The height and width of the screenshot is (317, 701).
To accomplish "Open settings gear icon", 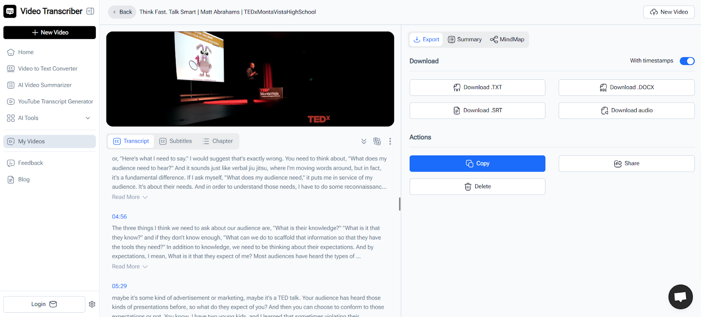I will pos(92,304).
